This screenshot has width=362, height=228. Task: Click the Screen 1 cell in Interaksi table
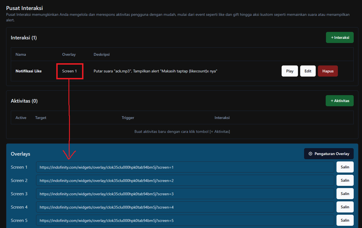pyautogui.click(x=70, y=71)
